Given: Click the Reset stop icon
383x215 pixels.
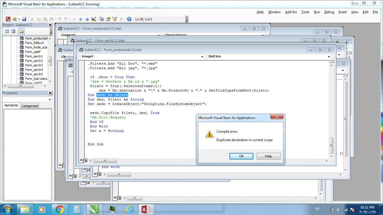Looking at the screenshot, I should tap(87, 19).
